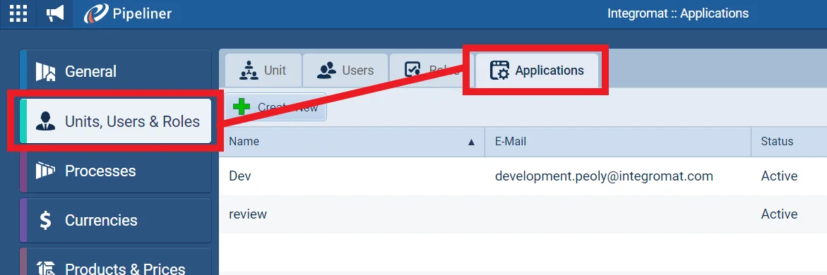Click the megaphone announcements icon
827x275 pixels.
(54, 14)
